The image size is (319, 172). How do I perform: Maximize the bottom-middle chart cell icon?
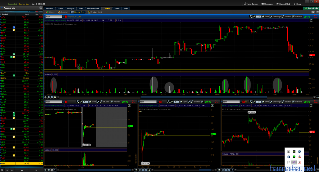coord(212,105)
